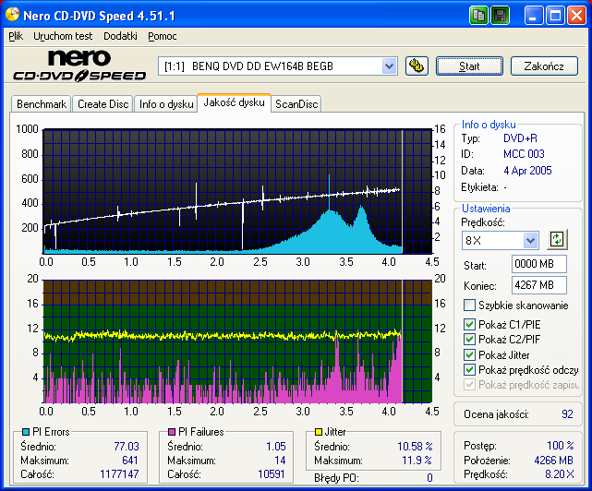
Task: Uncheck Pokaż C2/PIF option
Action: pyautogui.click(x=469, y=340)
